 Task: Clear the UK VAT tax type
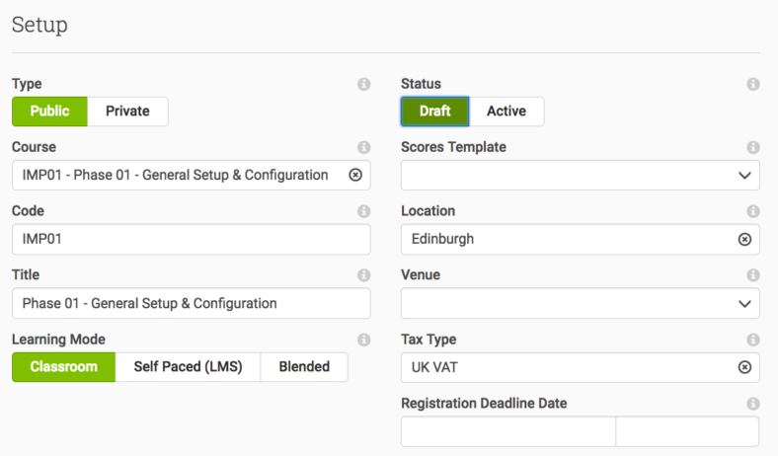744,367
